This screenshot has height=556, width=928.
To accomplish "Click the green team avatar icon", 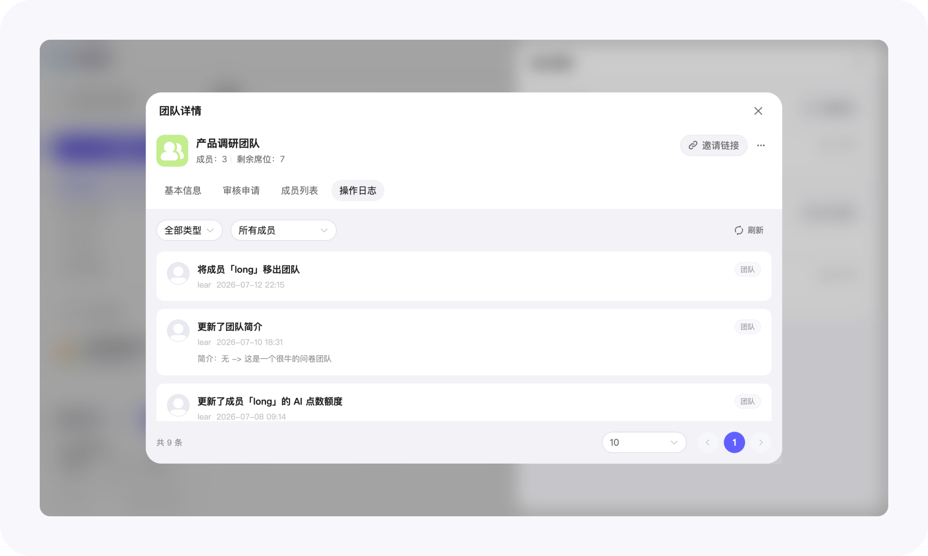I will [172, 150].
